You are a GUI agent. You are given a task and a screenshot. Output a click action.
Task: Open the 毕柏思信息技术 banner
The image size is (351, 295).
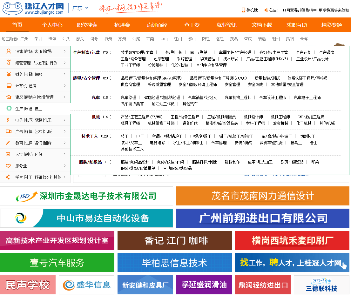[175, 263]
